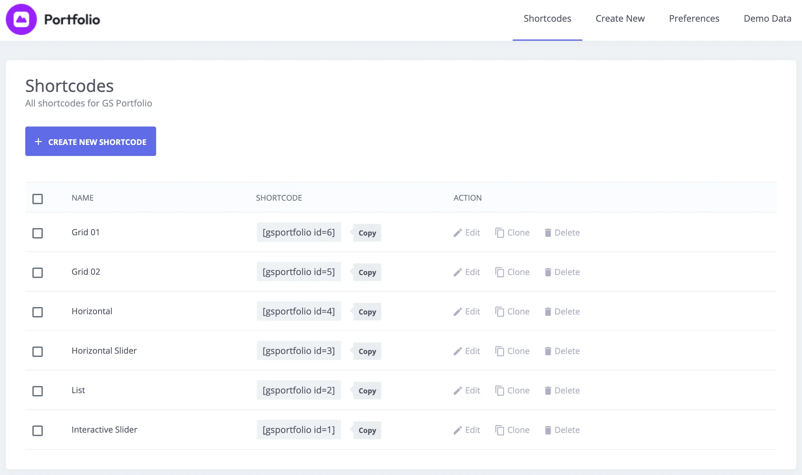Click the purple Portfolio logo icon
Screen dimensions: 802x475
(x=21, y=19)
